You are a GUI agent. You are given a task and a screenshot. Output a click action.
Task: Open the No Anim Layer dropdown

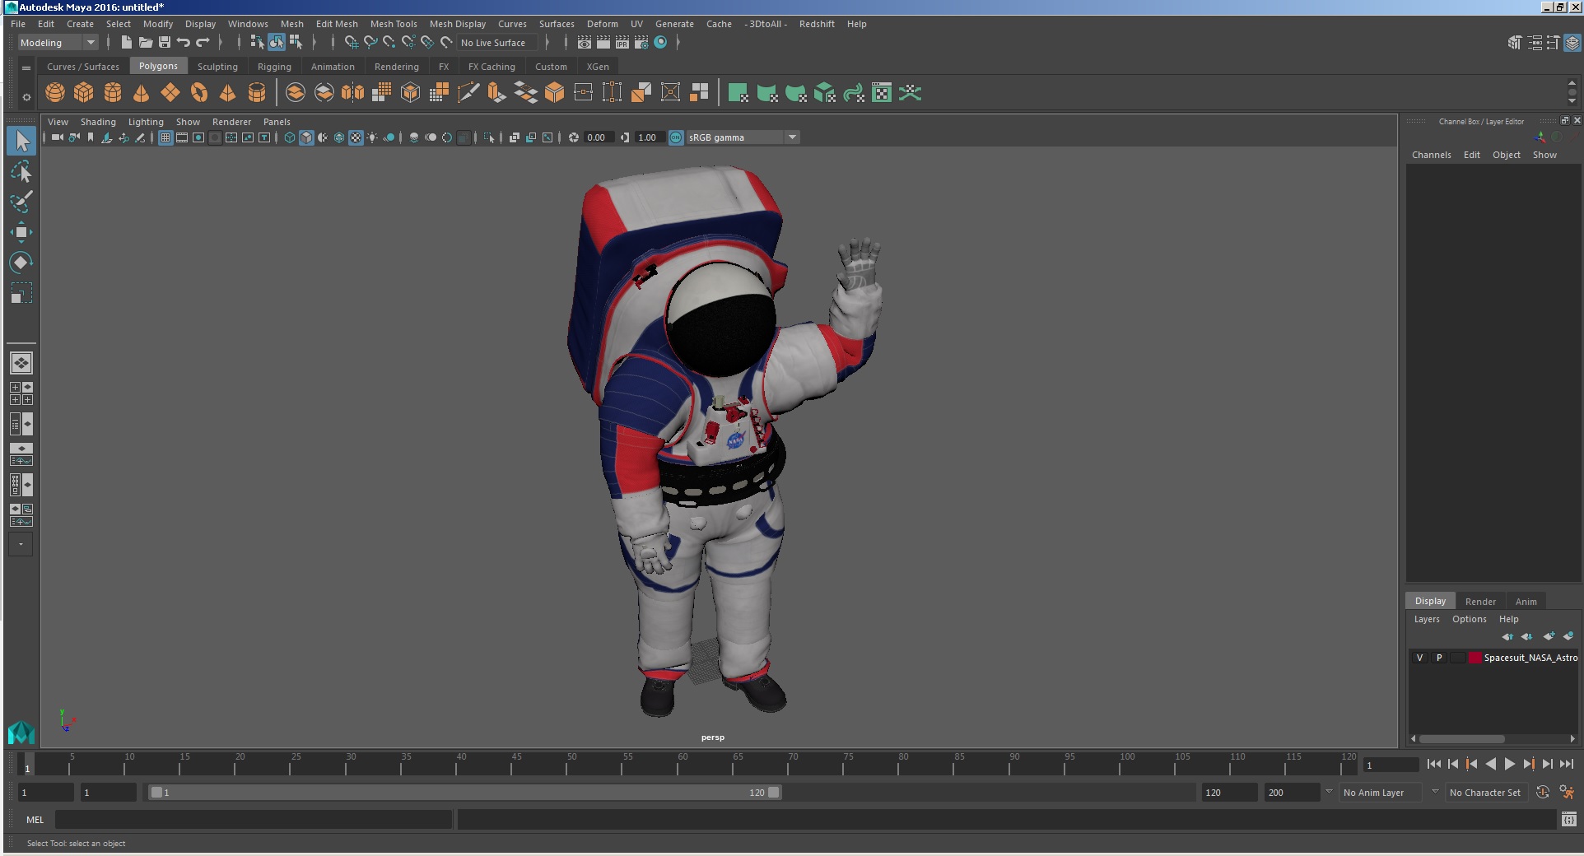[x=1381, y=793]
